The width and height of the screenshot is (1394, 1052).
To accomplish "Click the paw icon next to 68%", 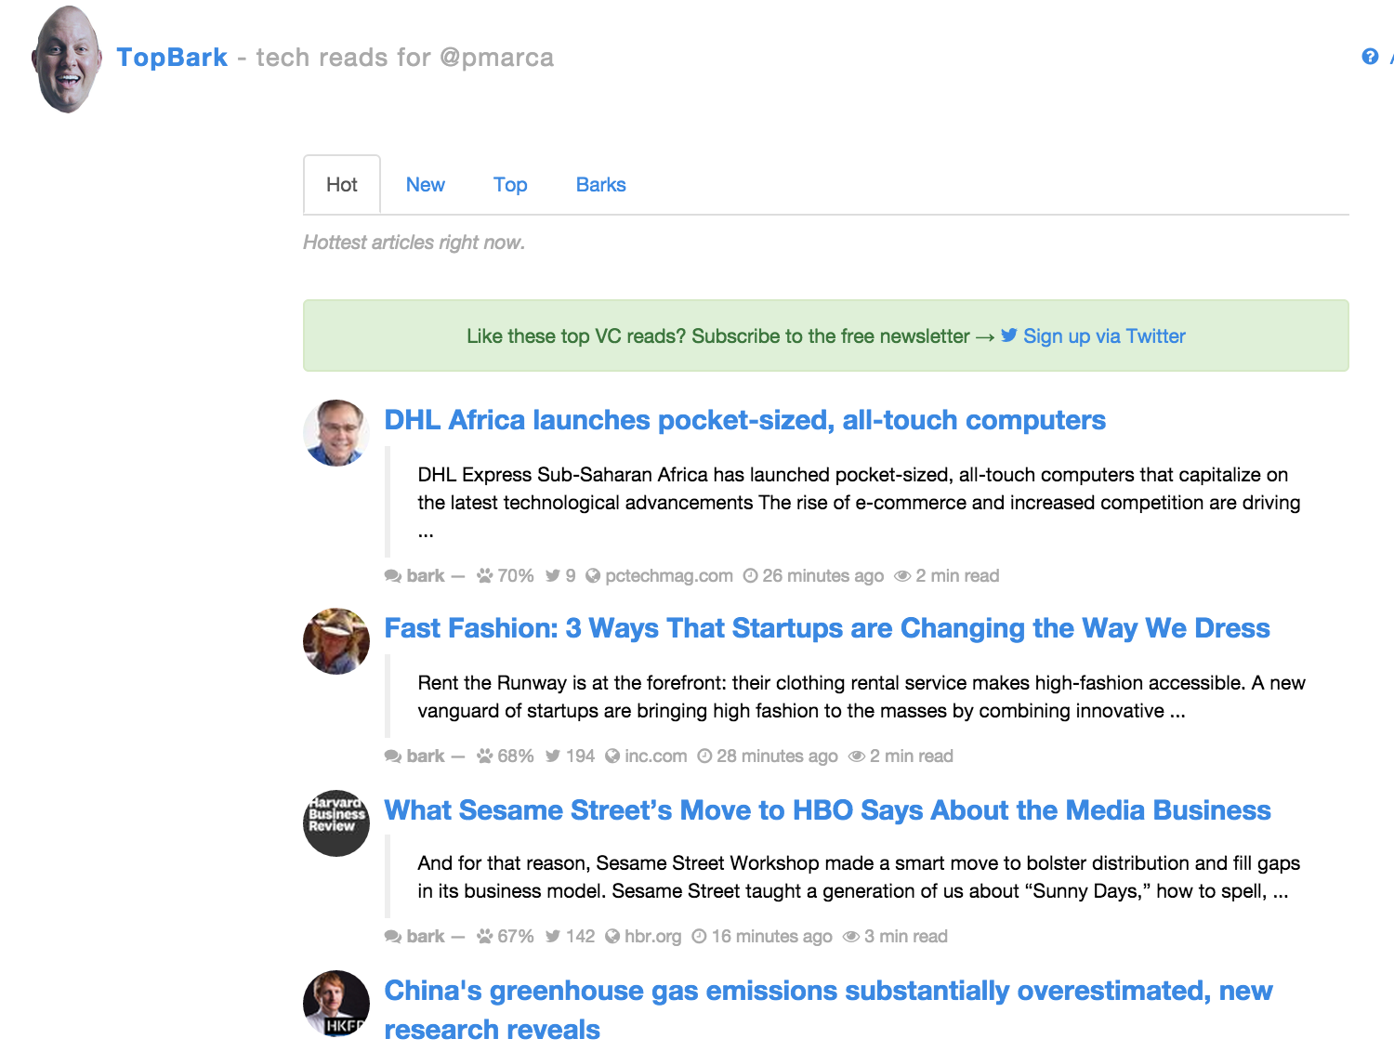I will point(485,756).
